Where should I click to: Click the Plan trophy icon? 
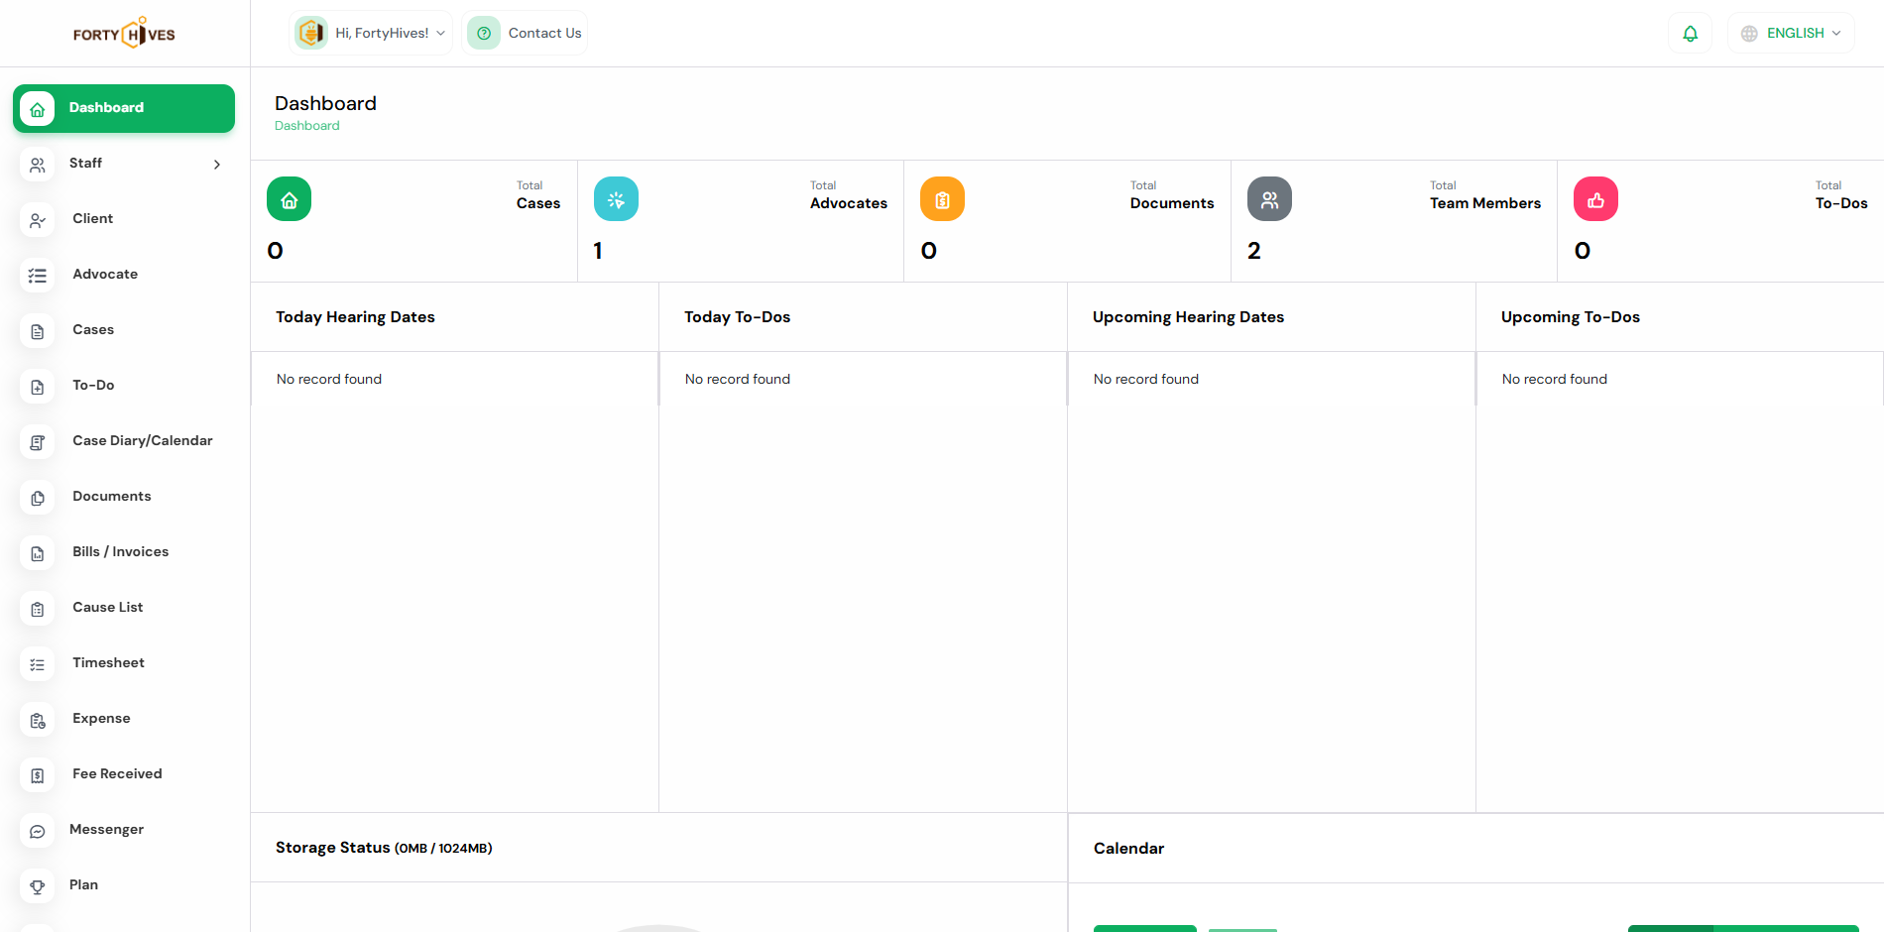point(38,886)
